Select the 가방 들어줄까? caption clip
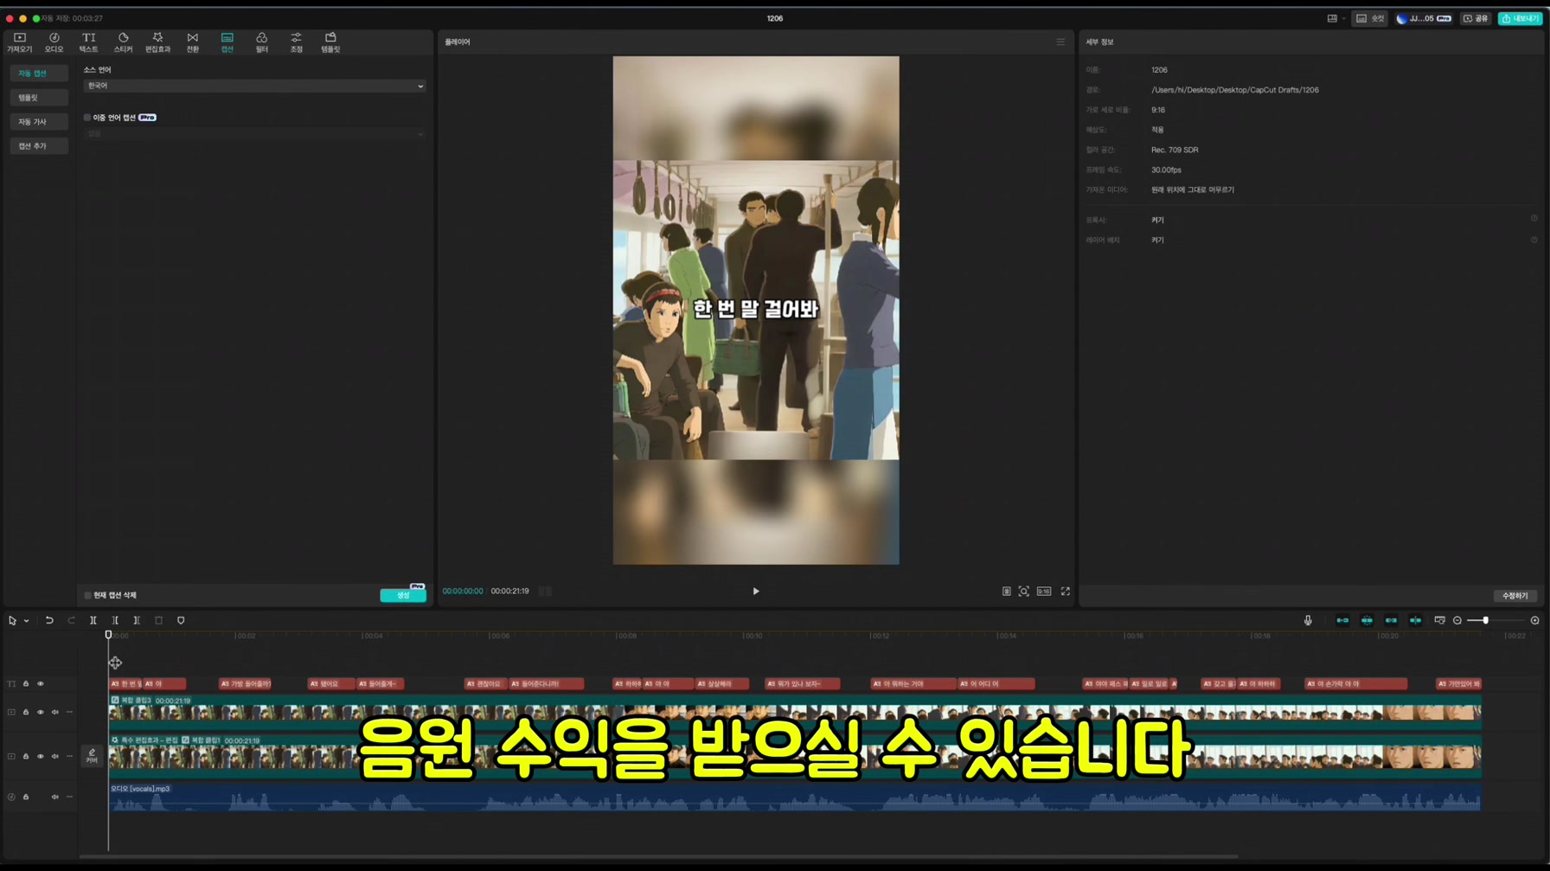Viewport: 1550px width, 871px height. (x=246, y=684)
